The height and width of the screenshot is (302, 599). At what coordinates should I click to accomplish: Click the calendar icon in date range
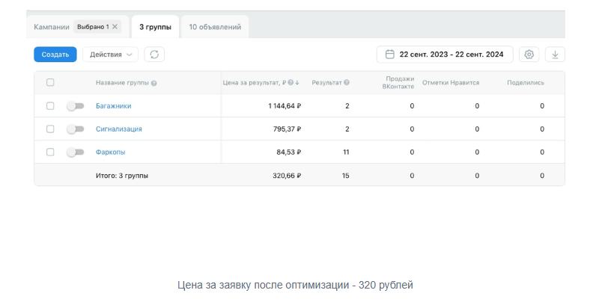coord(389,55)
